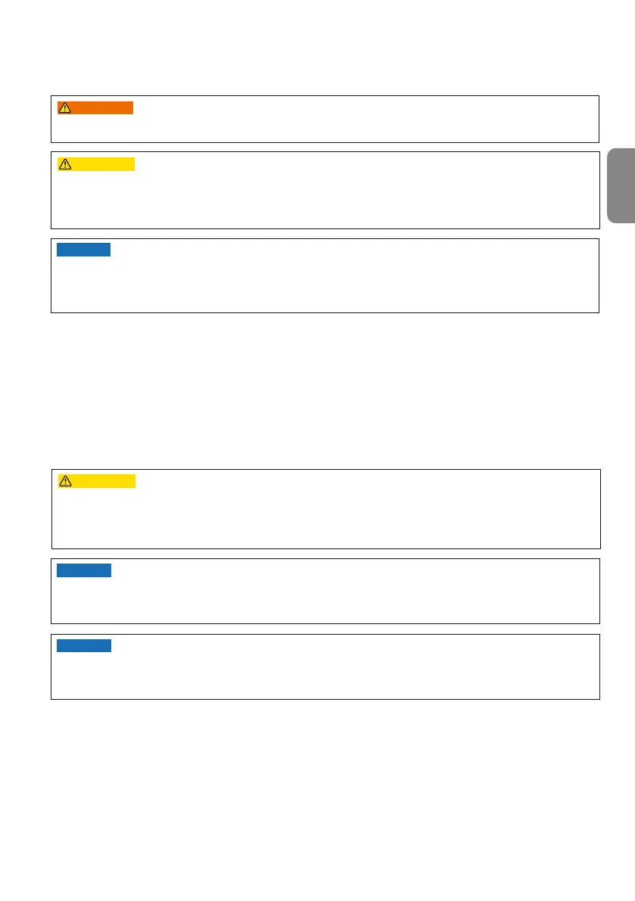
Task: Click the blank page area between box groups
Action: tap(325, 391)
